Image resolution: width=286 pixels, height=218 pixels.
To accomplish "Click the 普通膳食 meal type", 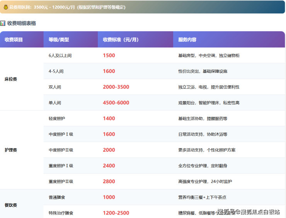I will [x=57, y=197].
